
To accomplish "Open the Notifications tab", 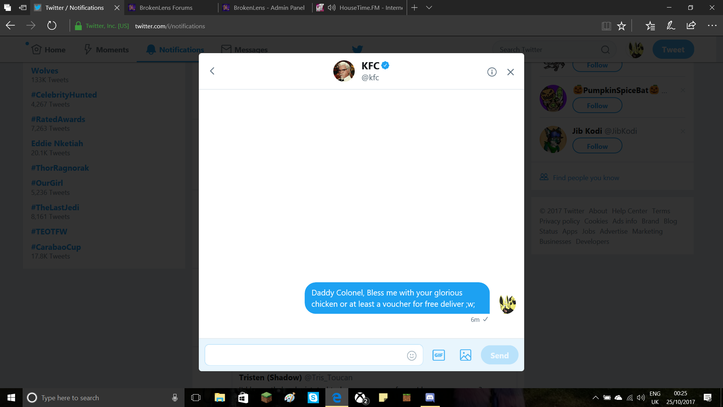I will click(175, 50).
